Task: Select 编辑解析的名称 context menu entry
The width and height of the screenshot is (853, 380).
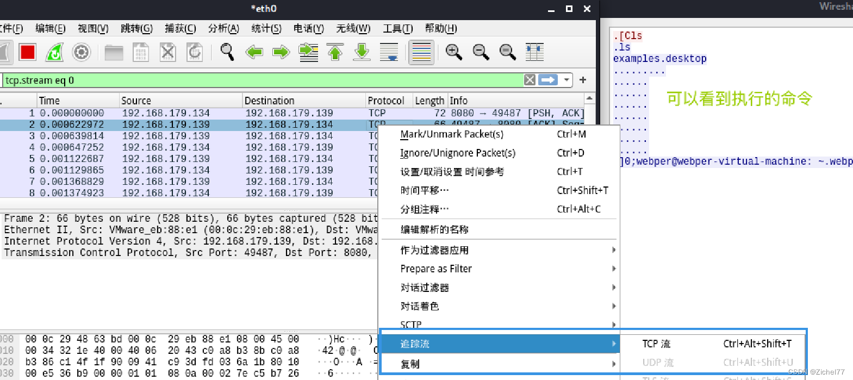Action: tap(499, 229)
